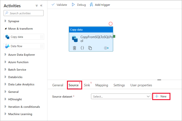Expand the Data Lake Analytics group

[5, 84]
